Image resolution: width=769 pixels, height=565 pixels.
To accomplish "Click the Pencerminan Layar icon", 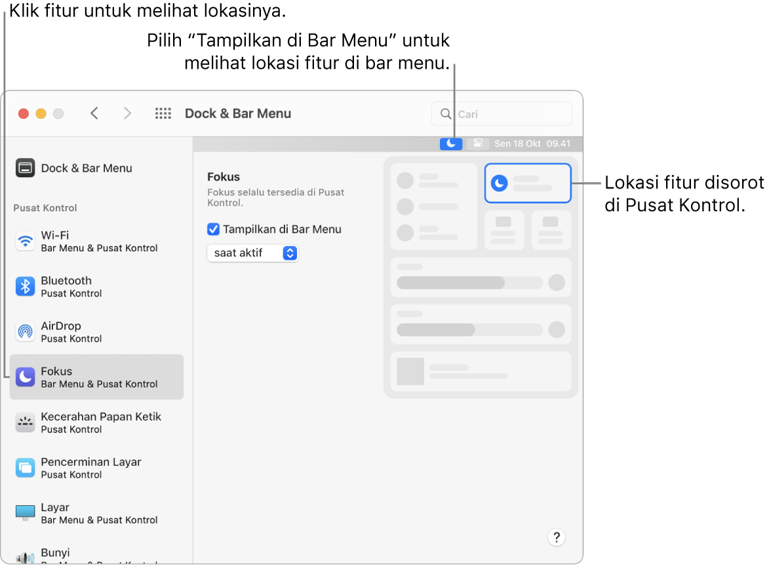I will pyautogui.click(x=25, y=468).
